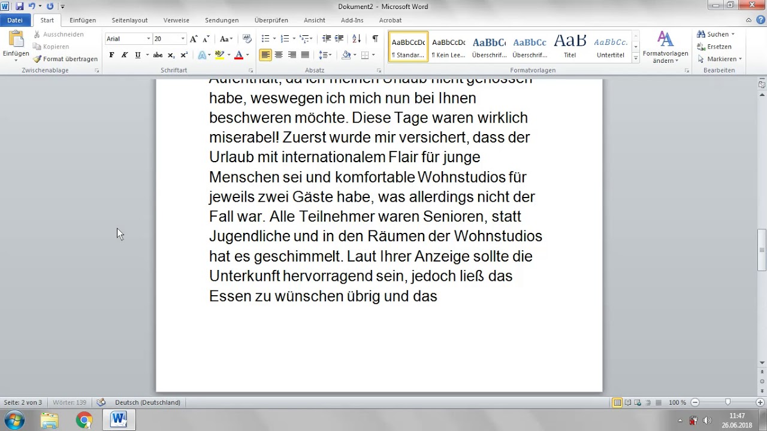Apply red font color
Viewport: 767px width, 431px height.
[x=238, y=55]
